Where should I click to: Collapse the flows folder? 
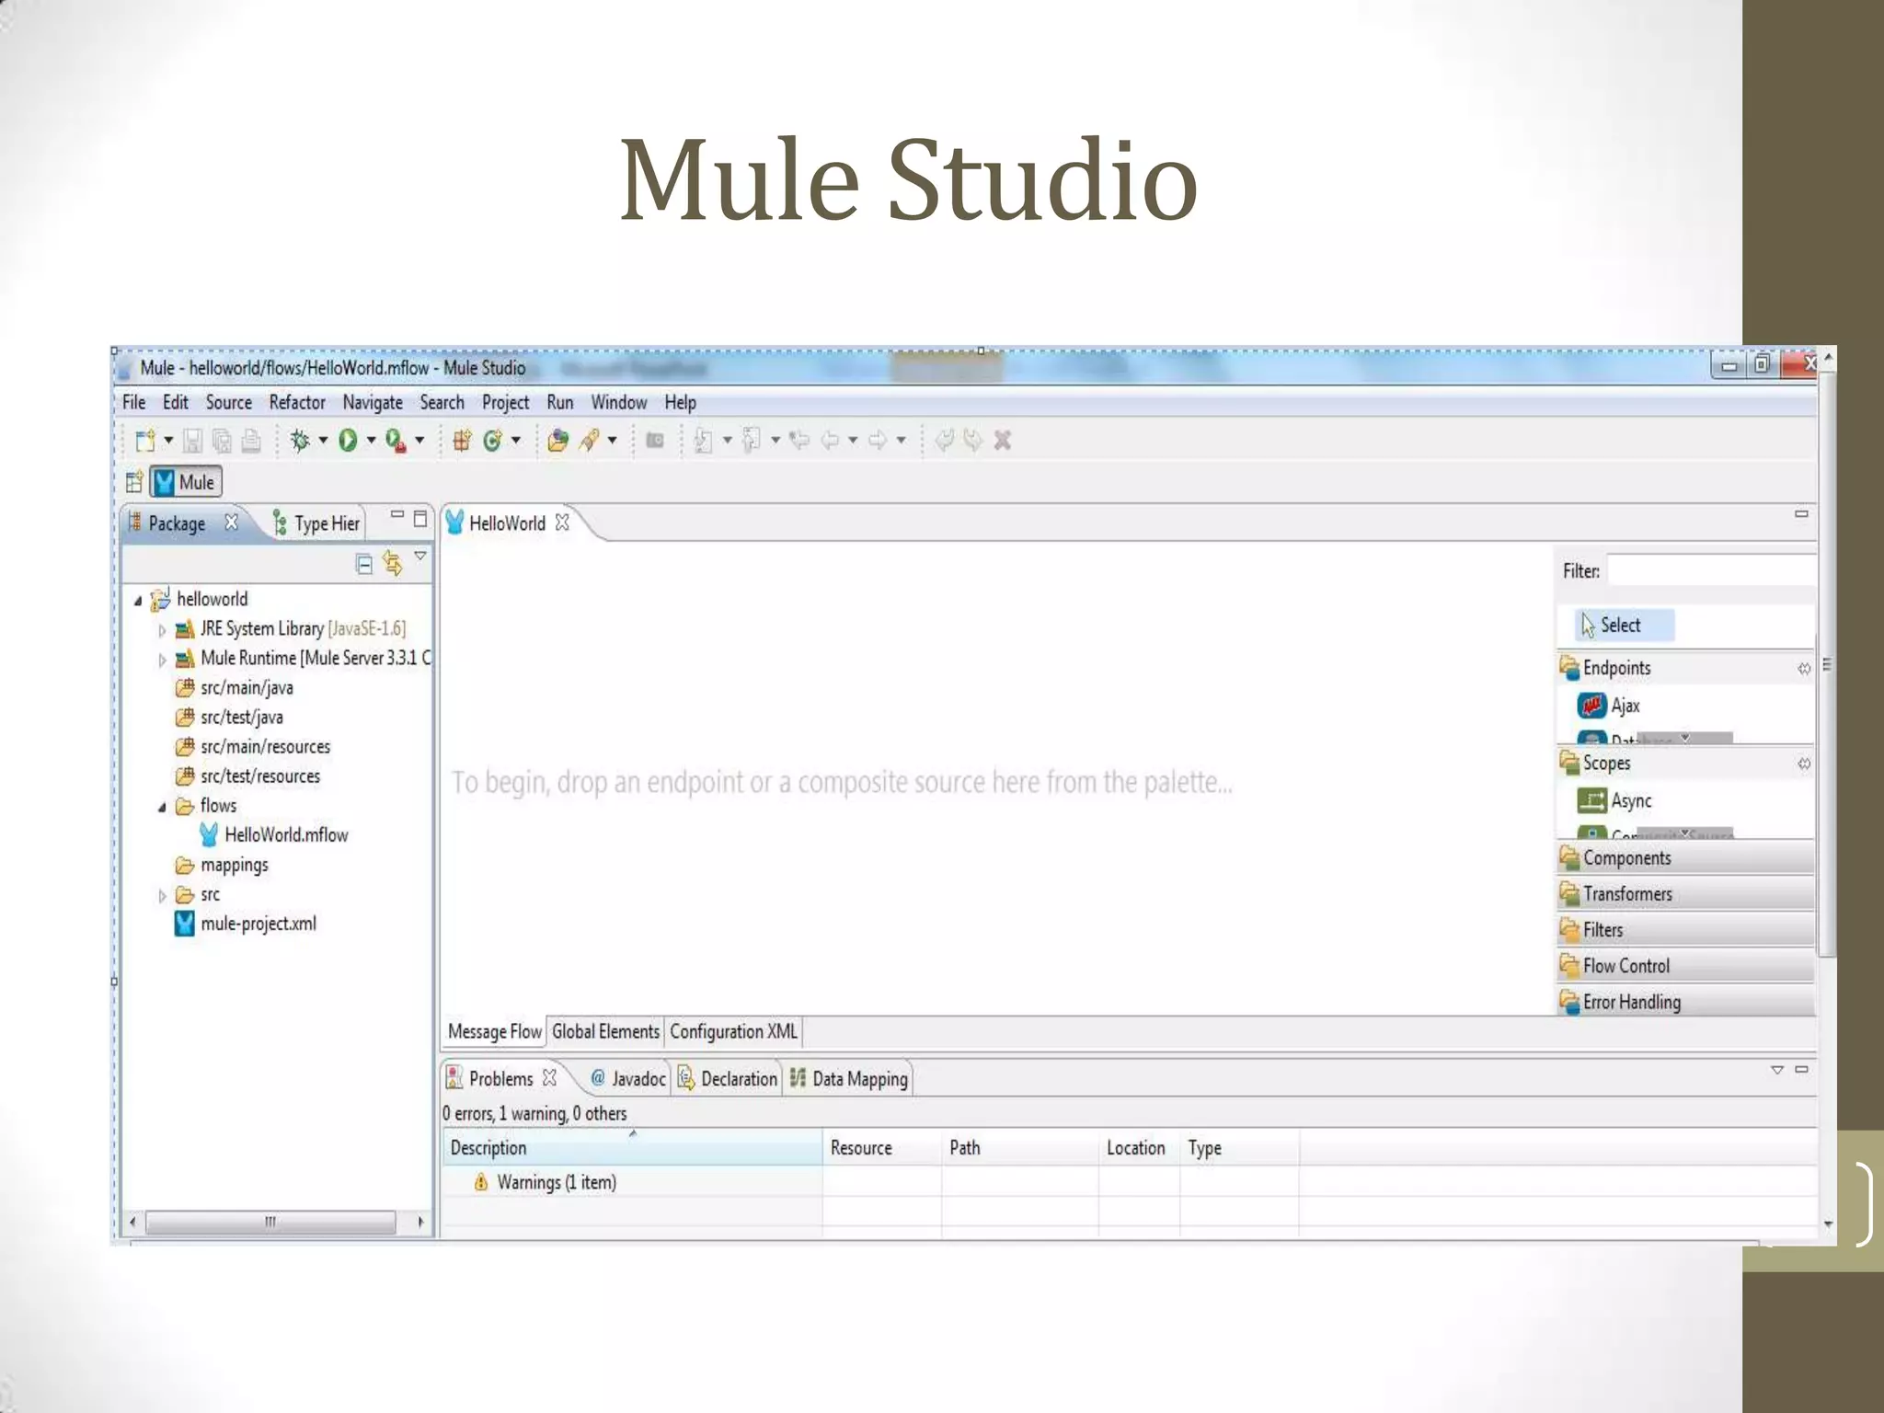pyautogui.click(x=162, y=807)
